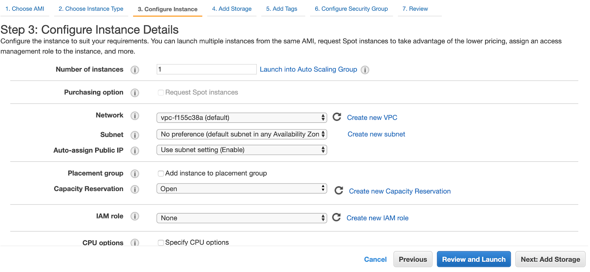Click the info icon next to Subnet
Image resolution: width=590 pixels, height=272 pixels.
[135, 135]
